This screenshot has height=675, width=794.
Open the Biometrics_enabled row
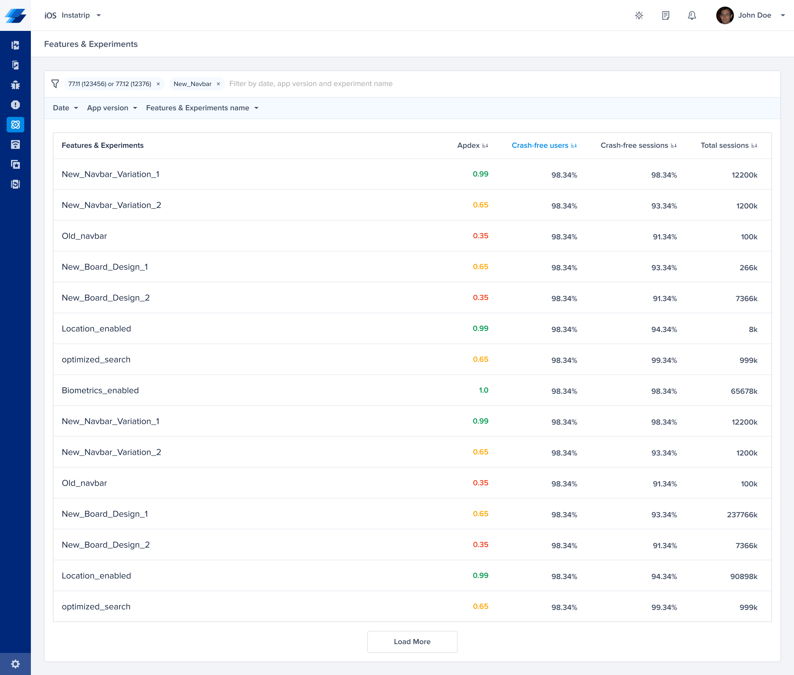point(412,390)
